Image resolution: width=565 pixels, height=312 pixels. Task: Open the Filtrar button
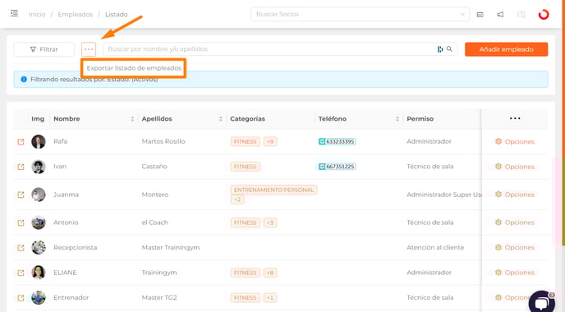[44, 49]
